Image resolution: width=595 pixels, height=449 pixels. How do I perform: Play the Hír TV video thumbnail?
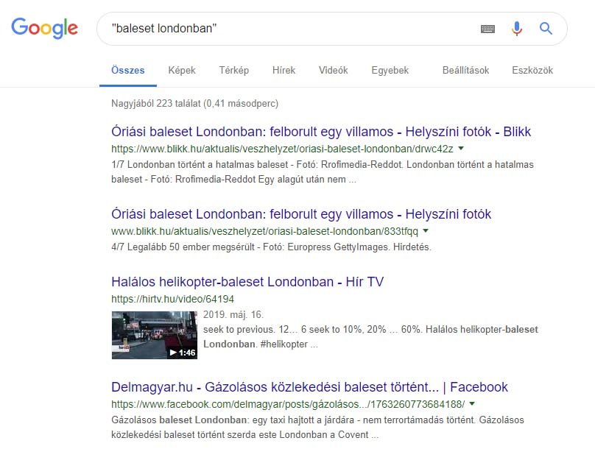(x=154, y=334)
